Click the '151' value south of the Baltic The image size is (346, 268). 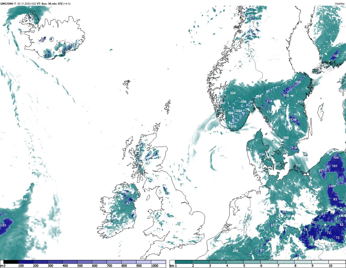tap(298, 166)
